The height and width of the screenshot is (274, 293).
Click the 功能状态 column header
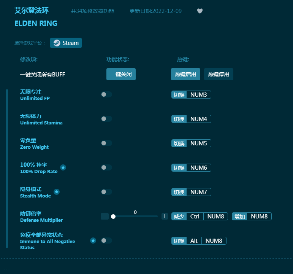(118, 59)
